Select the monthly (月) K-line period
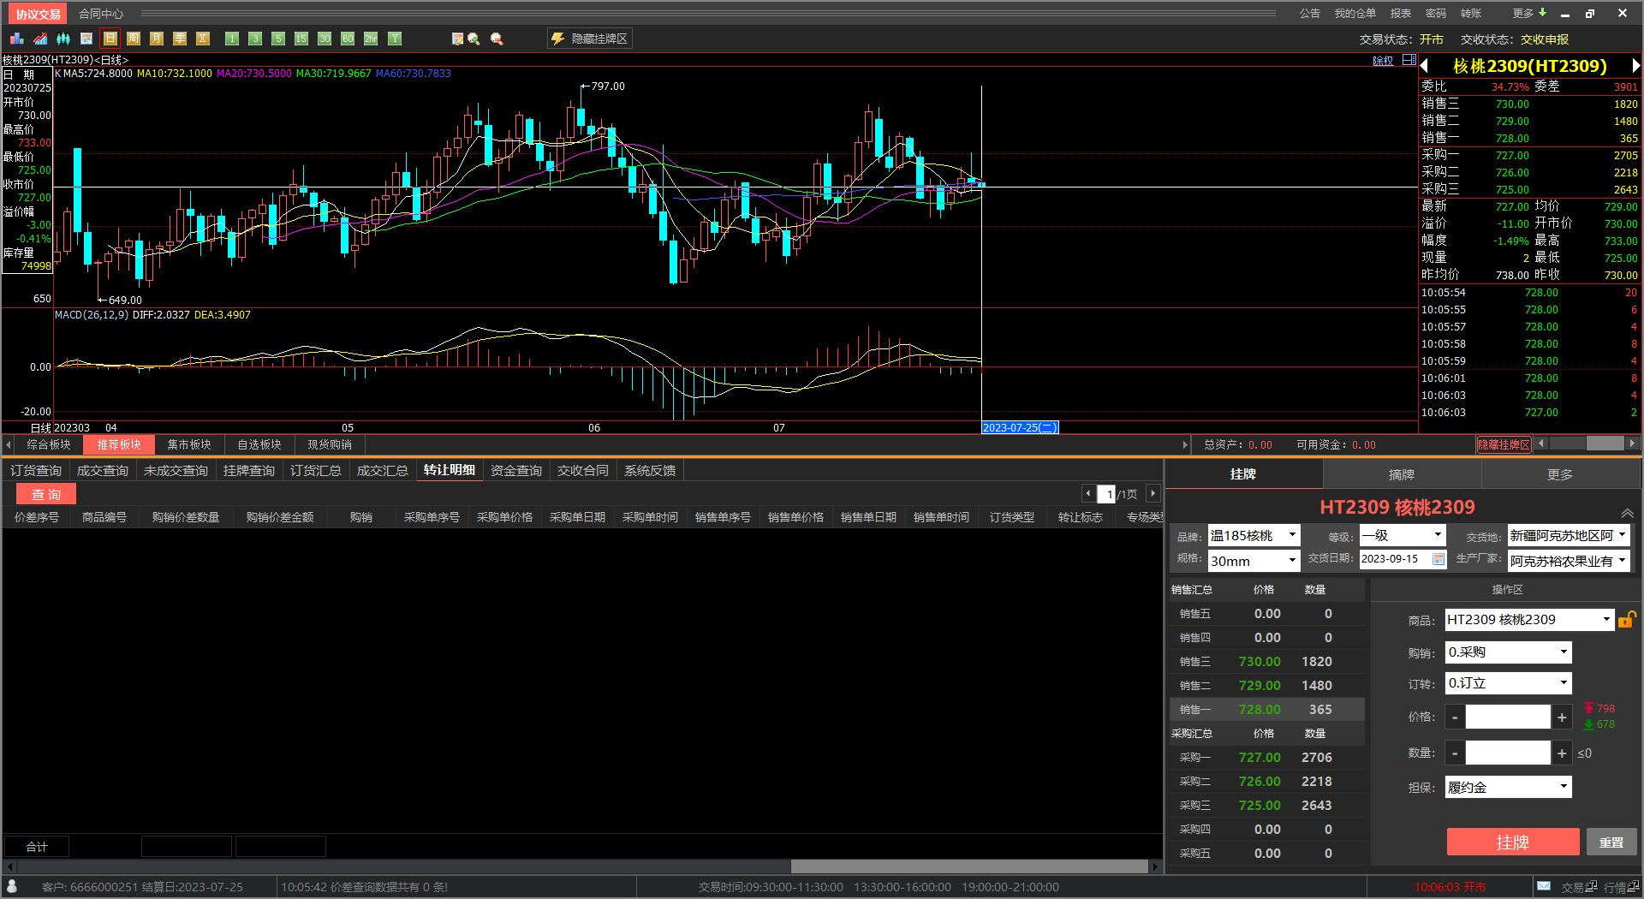This screenshot has width=1644, height=899. point(156,39)
